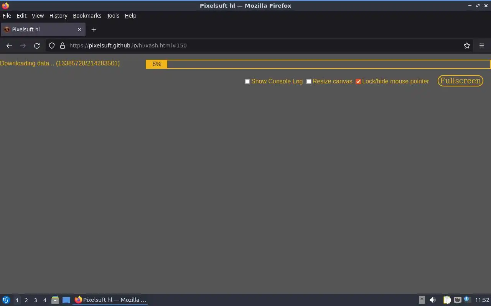The width and height of the screenshot is (491, 306).
Task: Click the Pixelsuft hl Firefox taskbar entry
Action: point(110,300)
